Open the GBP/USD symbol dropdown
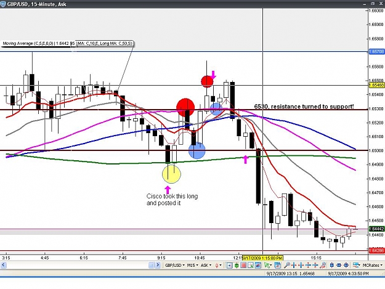This screenshot has height=289, width=385. coord(174,265)
